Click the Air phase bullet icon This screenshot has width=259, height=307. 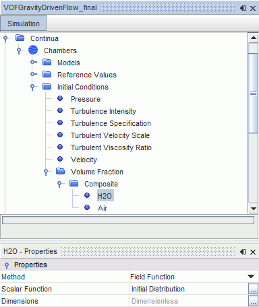[x=87, y=207]
